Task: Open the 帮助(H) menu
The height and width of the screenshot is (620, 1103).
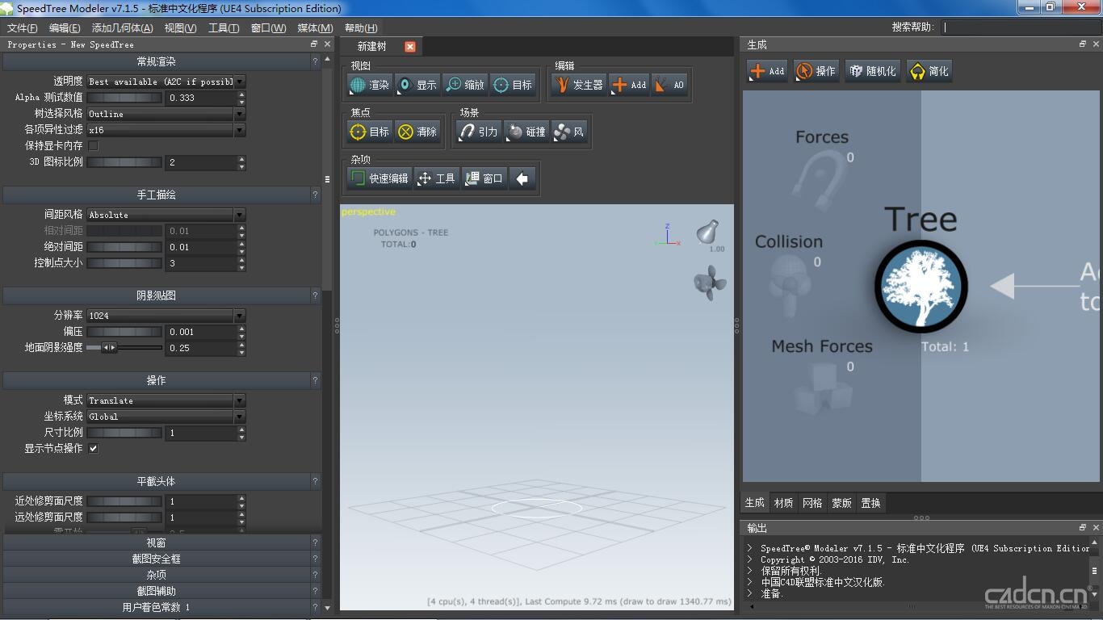Action: point(361,28)
